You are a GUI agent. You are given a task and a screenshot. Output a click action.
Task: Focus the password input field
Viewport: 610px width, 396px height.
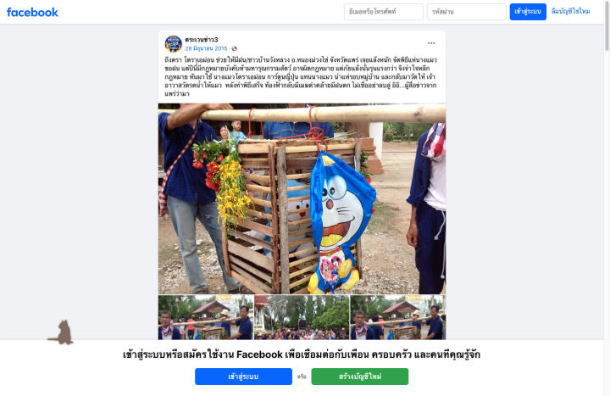tap(466, 12)
